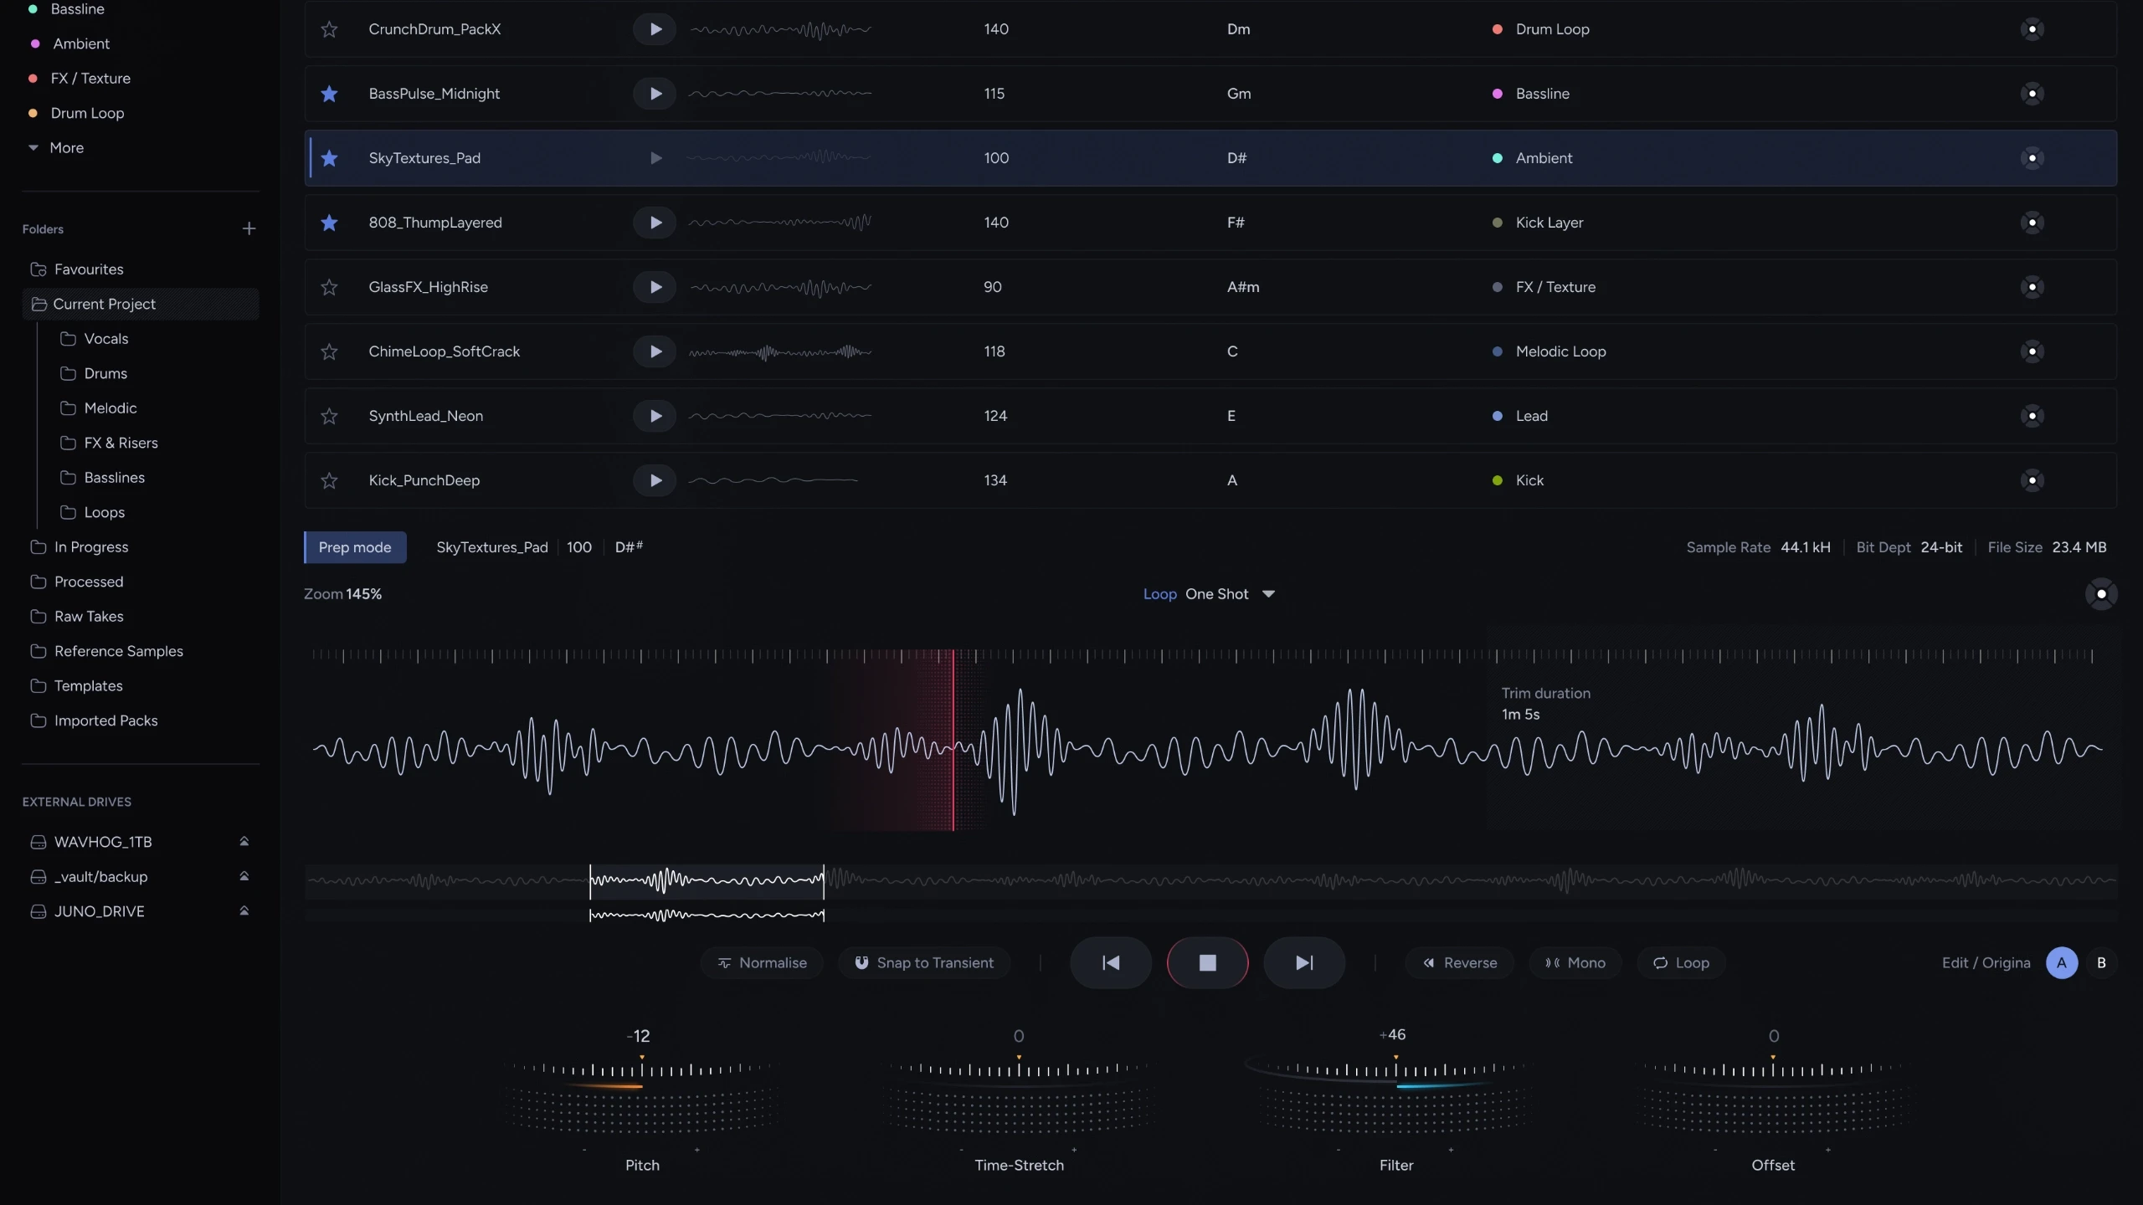This screenshot has height=1205, width=2143.
Task: Eject the JUNO_DRIVE drive
Action: click(244, 911)
